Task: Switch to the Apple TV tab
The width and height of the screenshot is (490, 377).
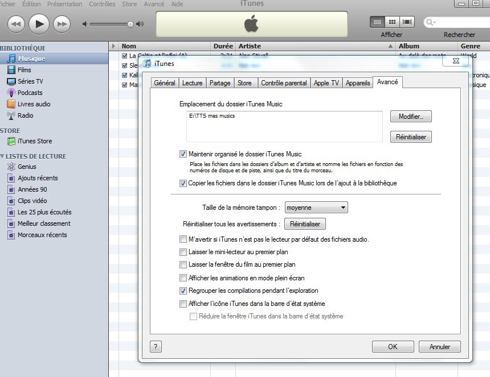Action: point(326,83)
